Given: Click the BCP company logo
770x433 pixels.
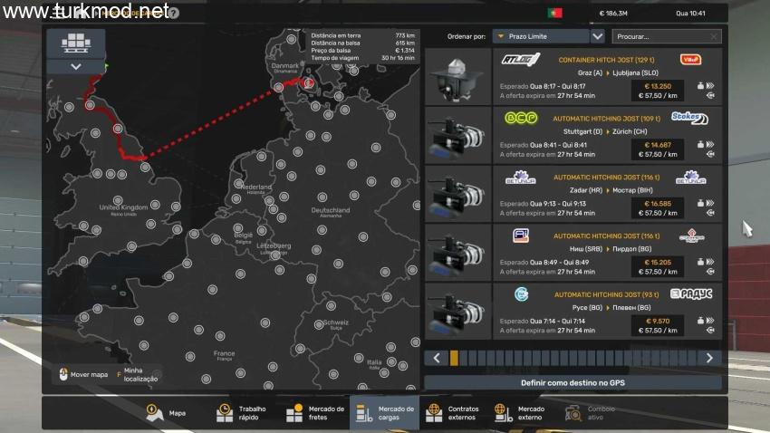Looking at the screenshot, I should 521,119.
